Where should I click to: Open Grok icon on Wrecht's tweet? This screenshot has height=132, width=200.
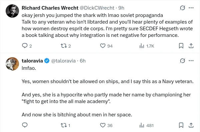point(182,8)
